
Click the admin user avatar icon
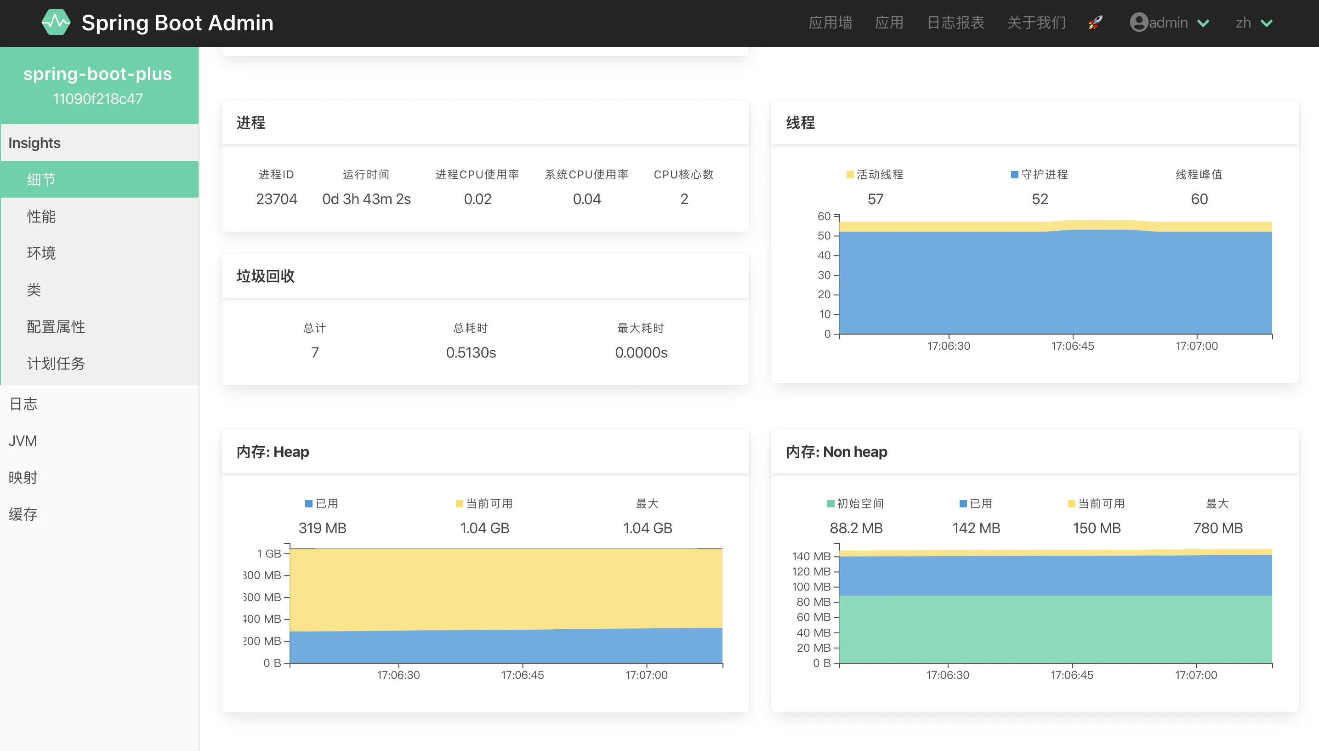1139,23
